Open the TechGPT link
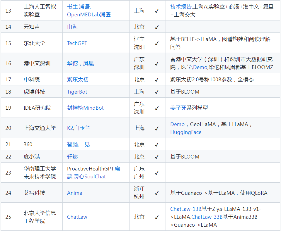Viewport: 281px width, 231px height. pos(77,43)
